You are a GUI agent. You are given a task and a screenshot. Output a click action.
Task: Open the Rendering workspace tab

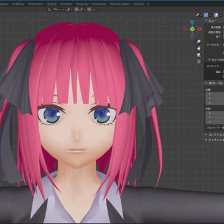82,4
